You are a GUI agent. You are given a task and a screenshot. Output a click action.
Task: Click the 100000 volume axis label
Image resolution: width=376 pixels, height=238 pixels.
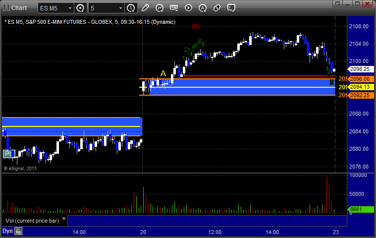point(358,176)
